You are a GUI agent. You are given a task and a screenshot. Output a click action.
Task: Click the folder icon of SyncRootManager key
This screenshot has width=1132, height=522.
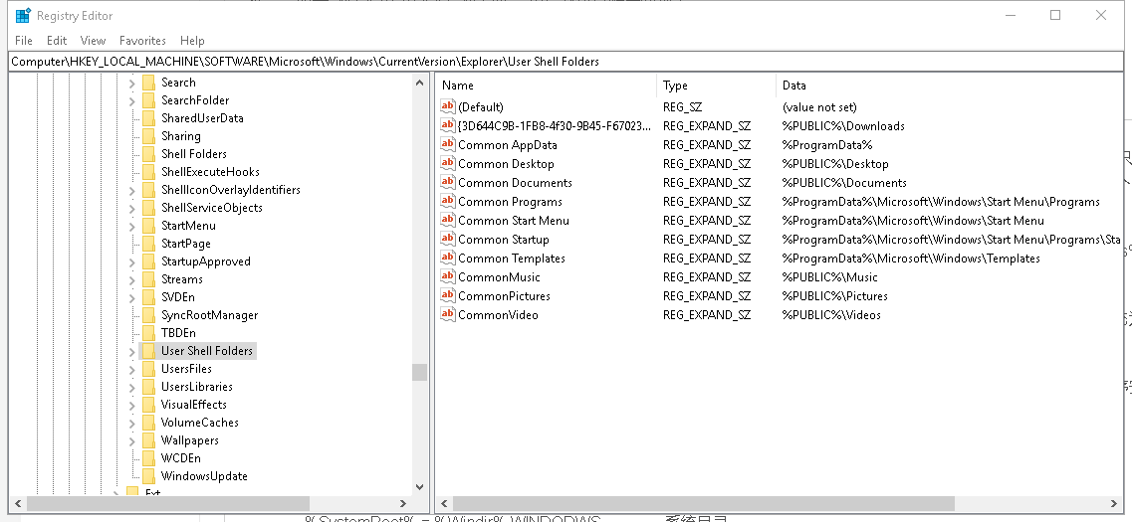148,315
